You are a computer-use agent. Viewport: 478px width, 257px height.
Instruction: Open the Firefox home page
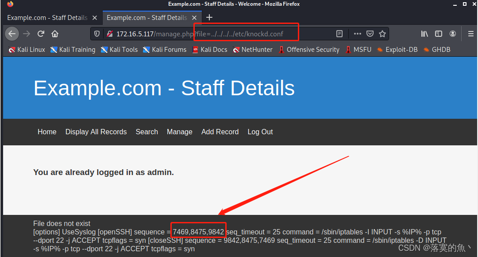(x=55, y=34)
